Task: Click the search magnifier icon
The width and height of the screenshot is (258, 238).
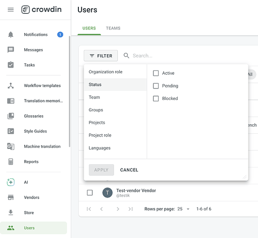Action: (x=126, y=56)
